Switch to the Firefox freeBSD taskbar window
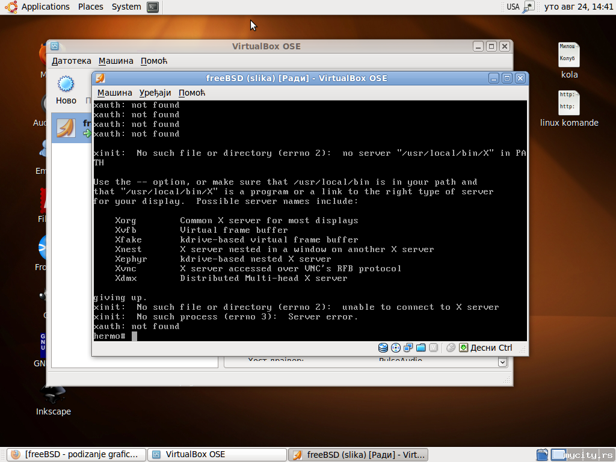The width and height of the screenshot is (616, 462). pos(76,455)
